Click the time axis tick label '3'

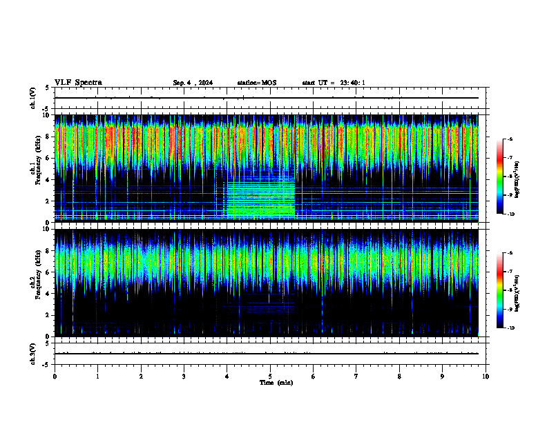click(x=184, y=376)
